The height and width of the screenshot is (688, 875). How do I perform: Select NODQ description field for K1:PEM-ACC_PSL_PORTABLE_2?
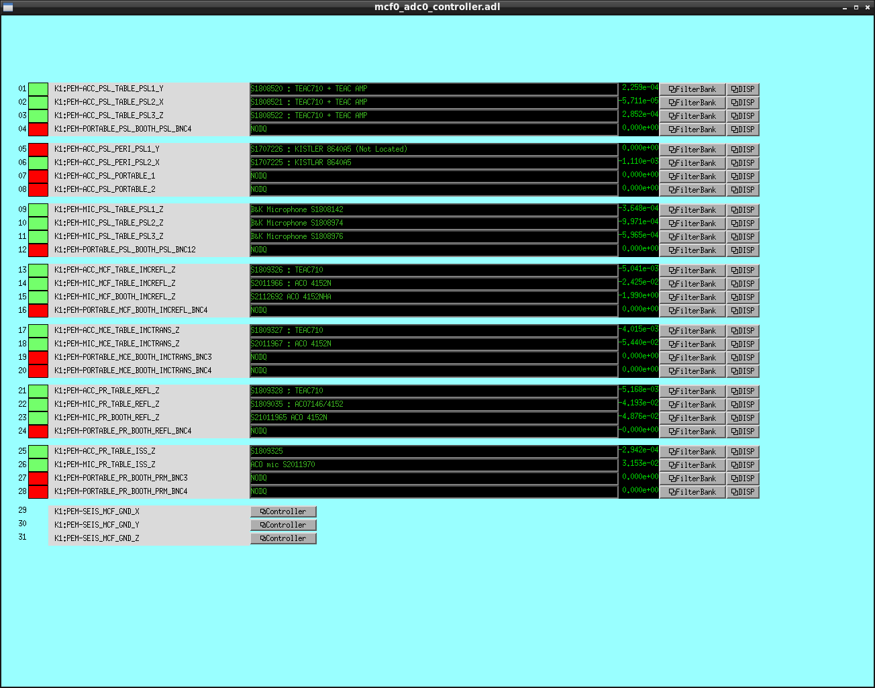coord(433,190)
